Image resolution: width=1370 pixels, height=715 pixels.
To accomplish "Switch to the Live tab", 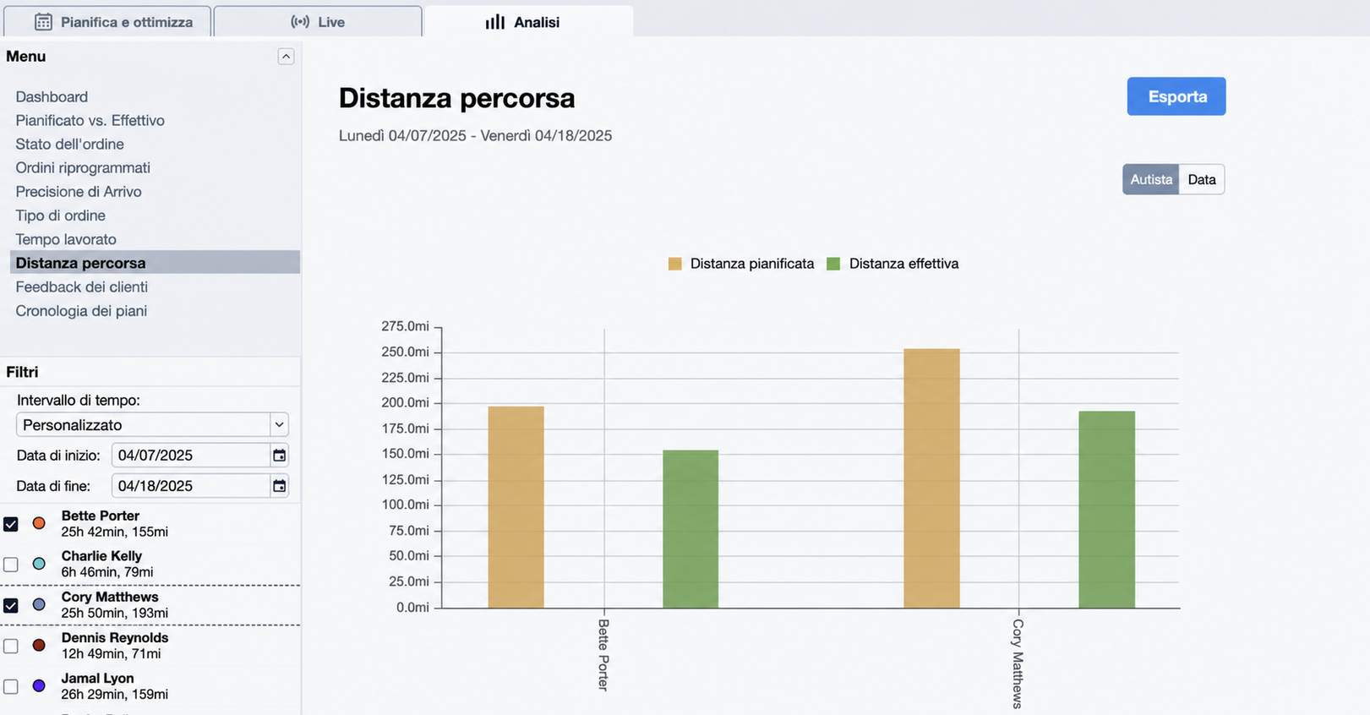I will click(318, 22).
